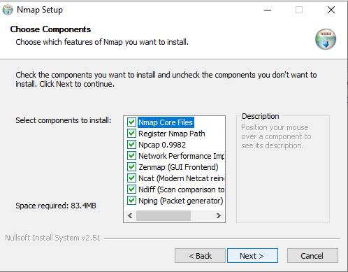Select the Register Nmap Path row text
348x272 pixels.
(172, 134)
